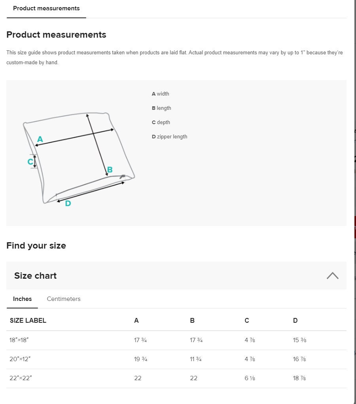Open the Product measurements tab
Screen dimensions: 356x404
(46, 8)
